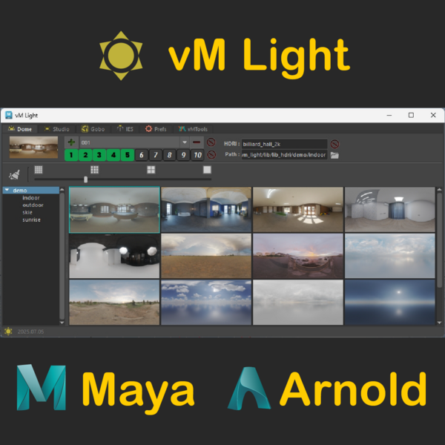Click the sun icon in status bar
This screenshot has width=445, height=445.
click(x=8, y=332)
